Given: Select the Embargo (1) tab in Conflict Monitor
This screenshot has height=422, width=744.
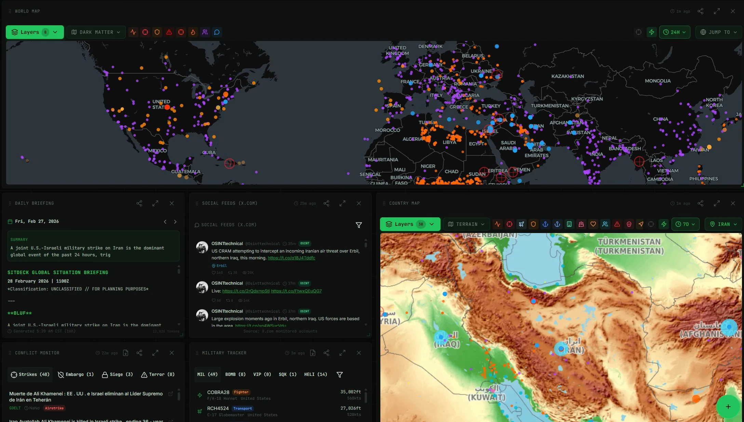Looking at the screenshot, I should [x=76, y=374].
